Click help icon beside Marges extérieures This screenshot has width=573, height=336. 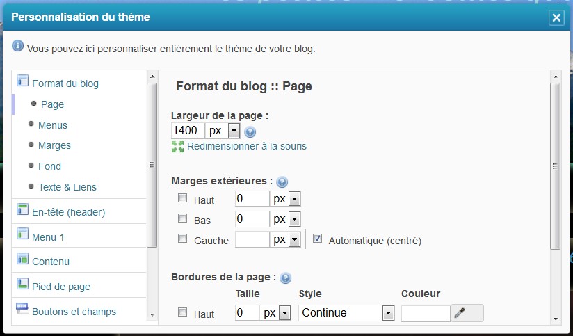point(282,182)
